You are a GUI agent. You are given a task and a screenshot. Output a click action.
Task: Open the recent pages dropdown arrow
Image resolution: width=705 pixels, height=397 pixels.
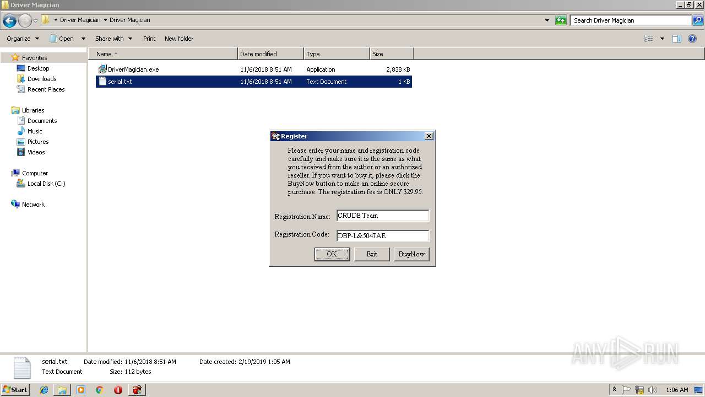(x=35, y=21)
